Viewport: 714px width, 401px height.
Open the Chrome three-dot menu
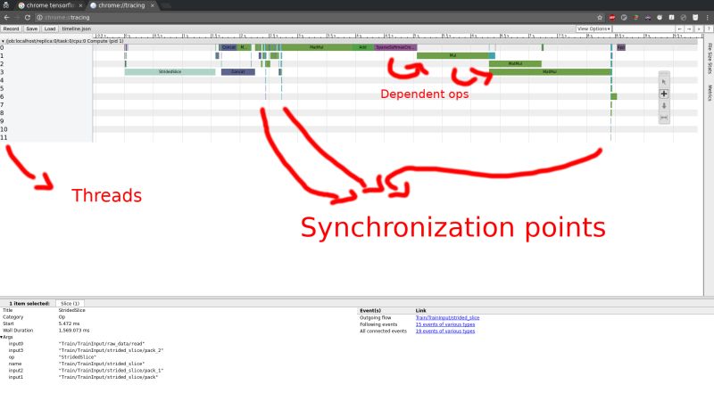coord(707,17)
